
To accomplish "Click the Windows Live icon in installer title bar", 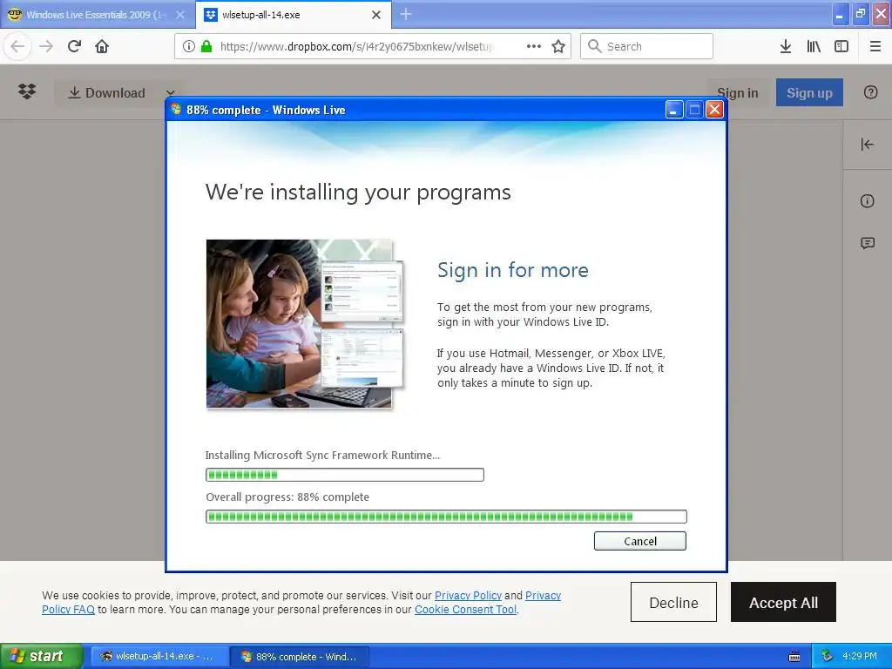I will click(176, 109).
